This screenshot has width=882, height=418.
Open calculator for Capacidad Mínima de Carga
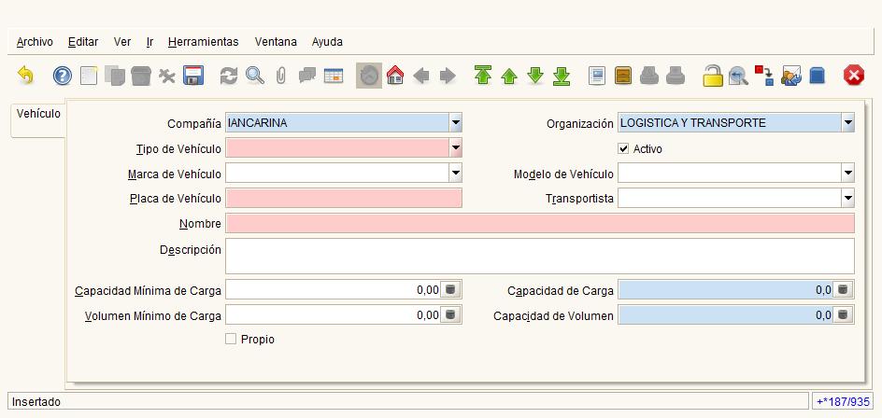click(449, 290)
